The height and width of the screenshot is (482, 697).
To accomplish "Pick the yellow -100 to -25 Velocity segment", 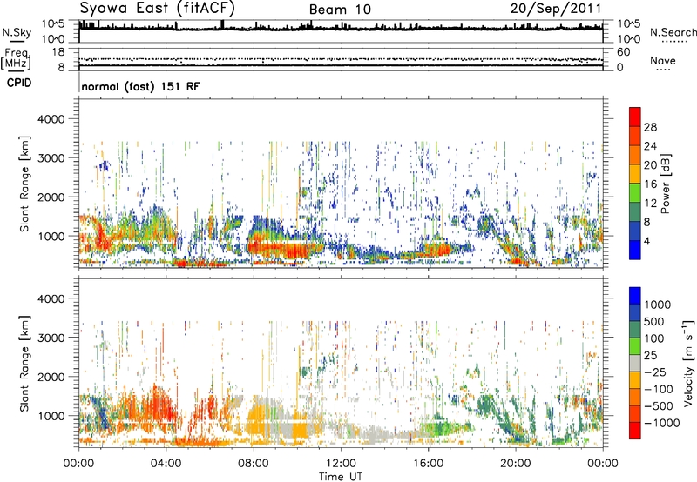I will click(635, 381).
